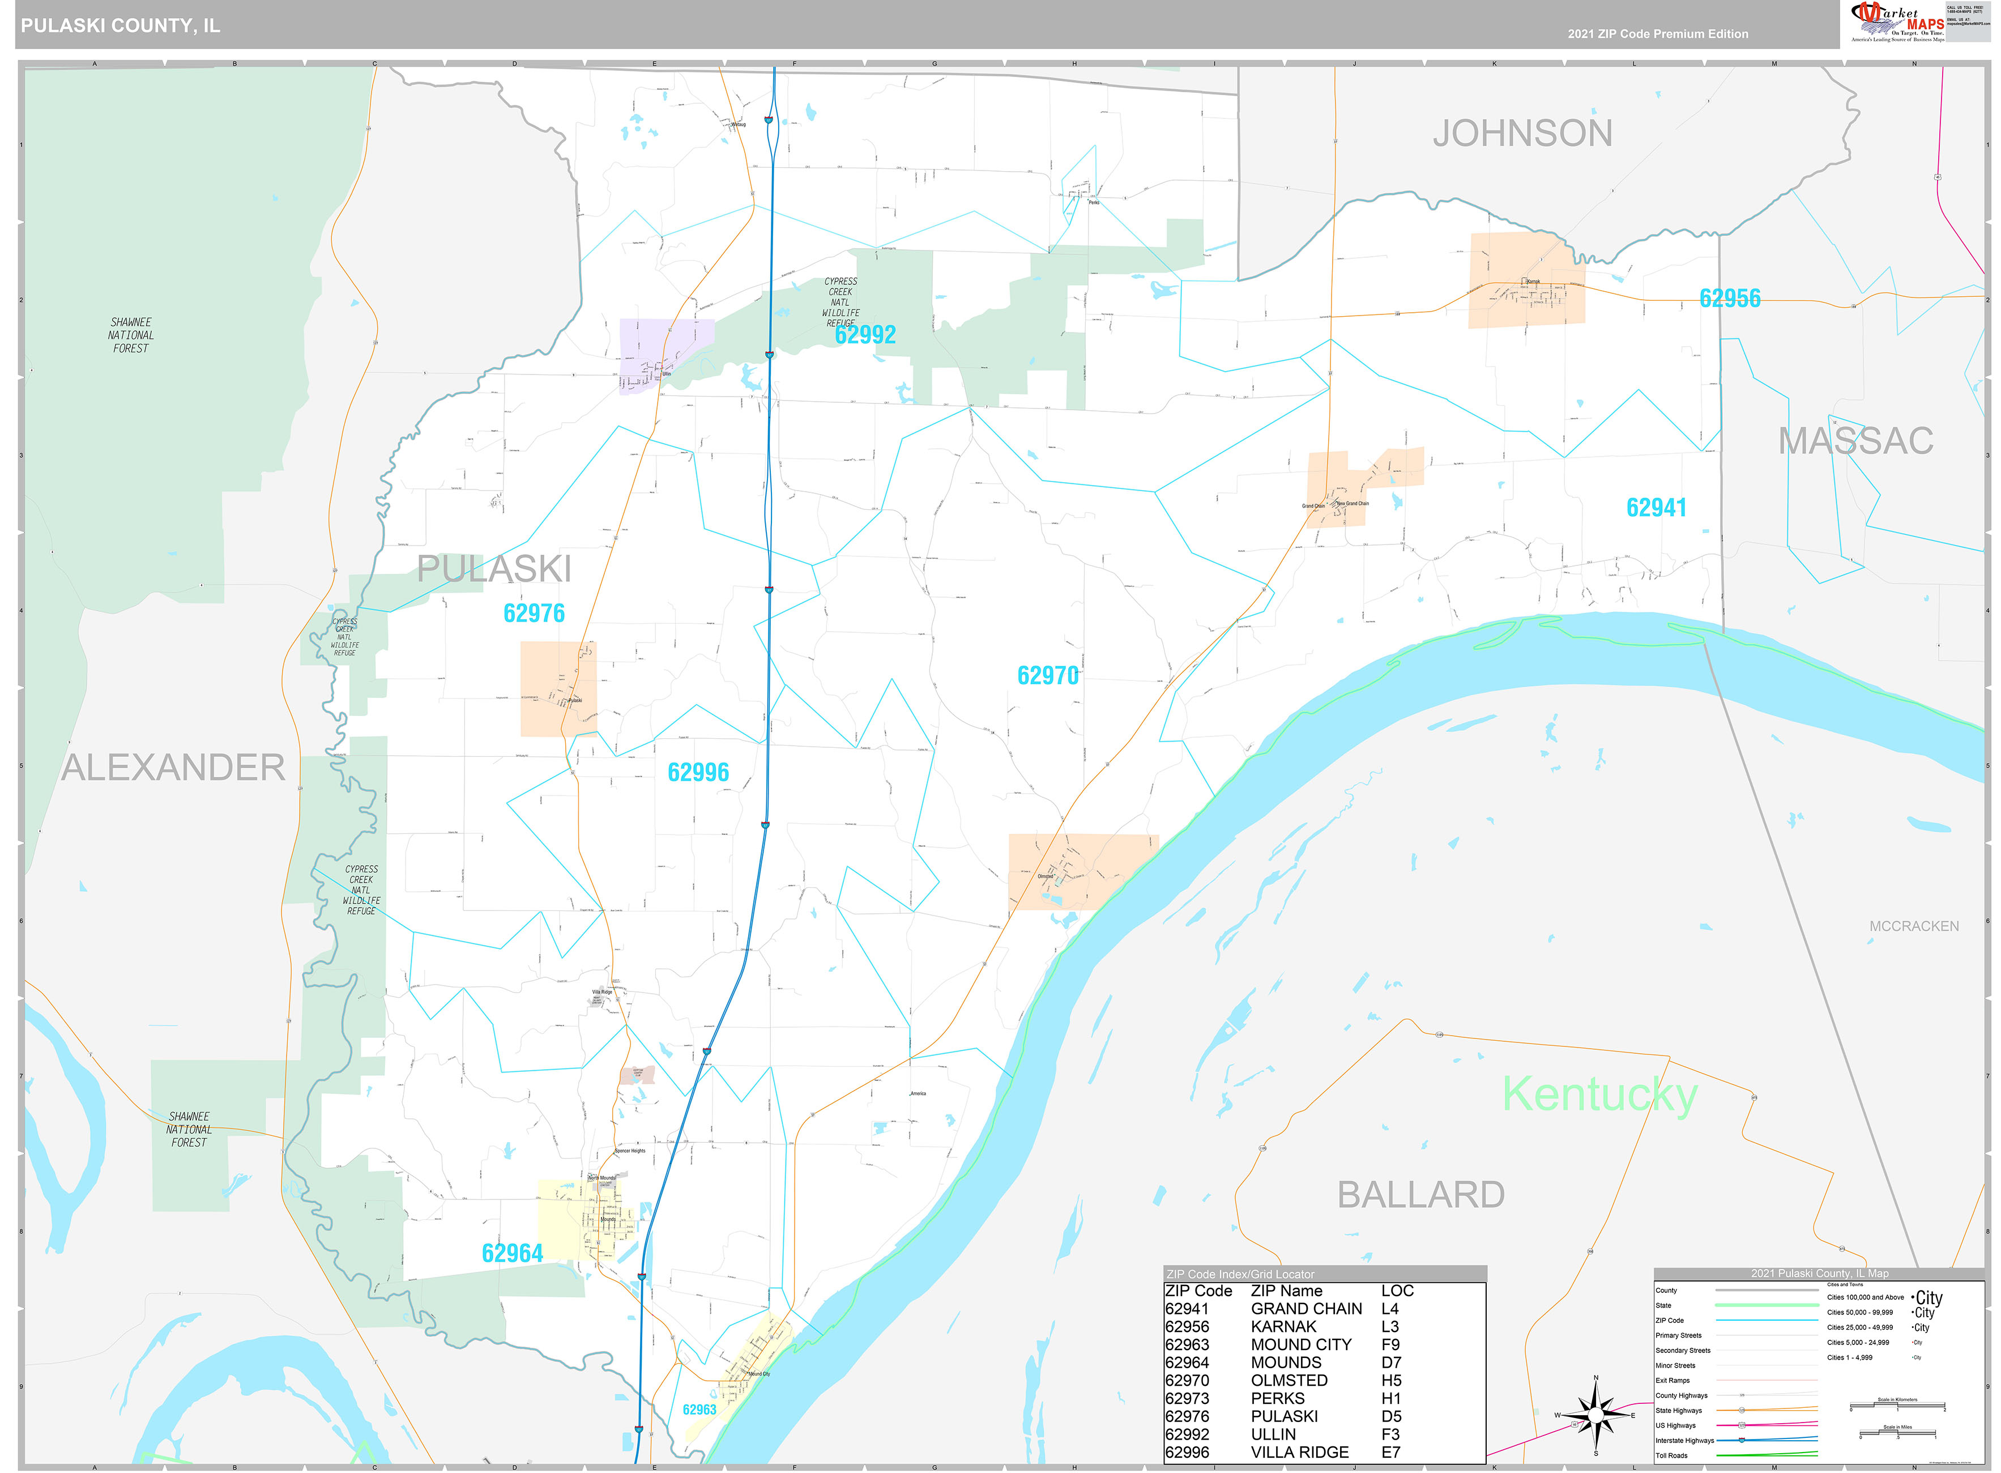Click the MCCRACKEN county label
This screenshot has height=1473, width=2001.
[x=1914, y=926]
